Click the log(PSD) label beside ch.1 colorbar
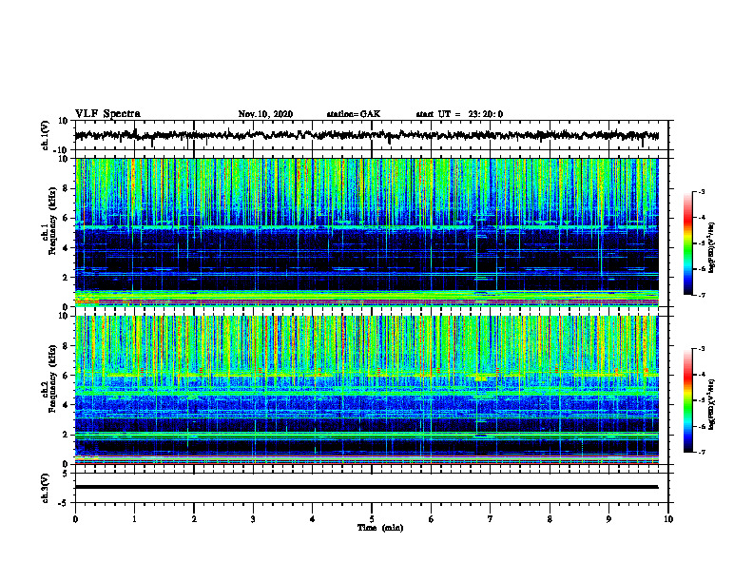The width and height of the screenshot is (753, 582). 712,247
